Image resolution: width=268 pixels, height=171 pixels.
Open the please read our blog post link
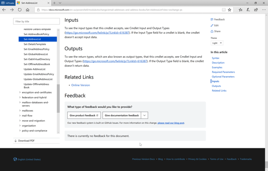[x=171, y=123]
